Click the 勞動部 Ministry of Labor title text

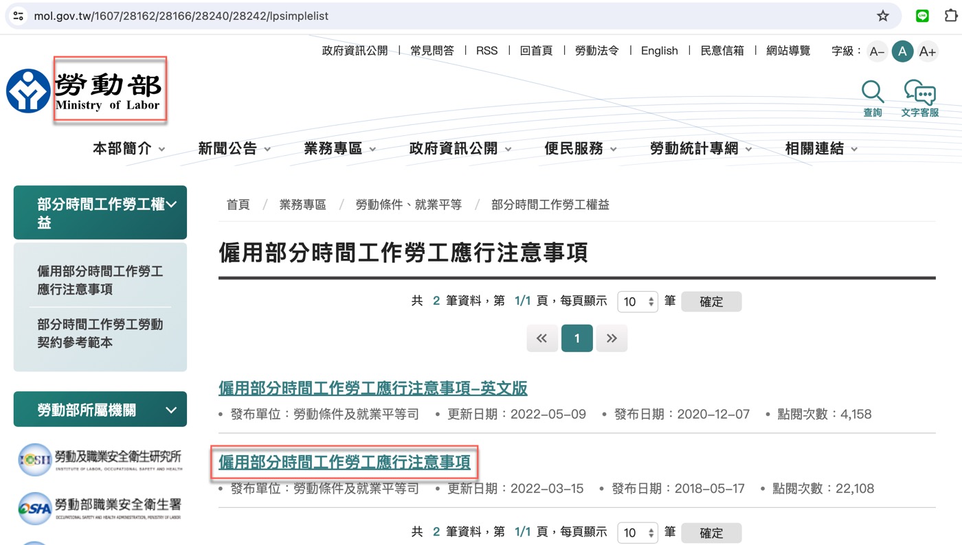click(108, 91)
